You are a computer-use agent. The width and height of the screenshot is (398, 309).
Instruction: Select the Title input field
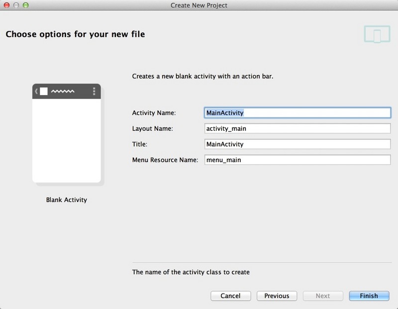point(298,144)
